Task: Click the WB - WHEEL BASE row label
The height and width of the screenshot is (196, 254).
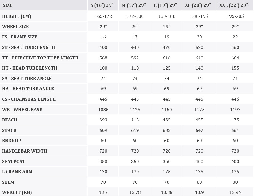Action: (x=22, y=110)
